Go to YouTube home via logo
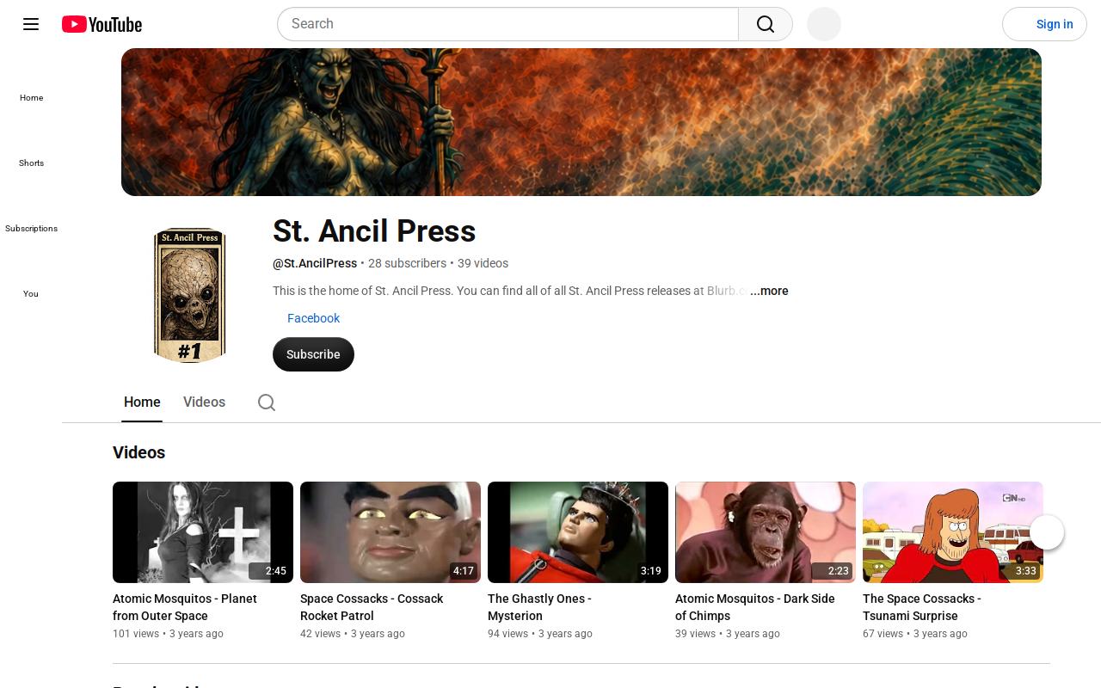The image size is (1101, 688). point(101,24)
